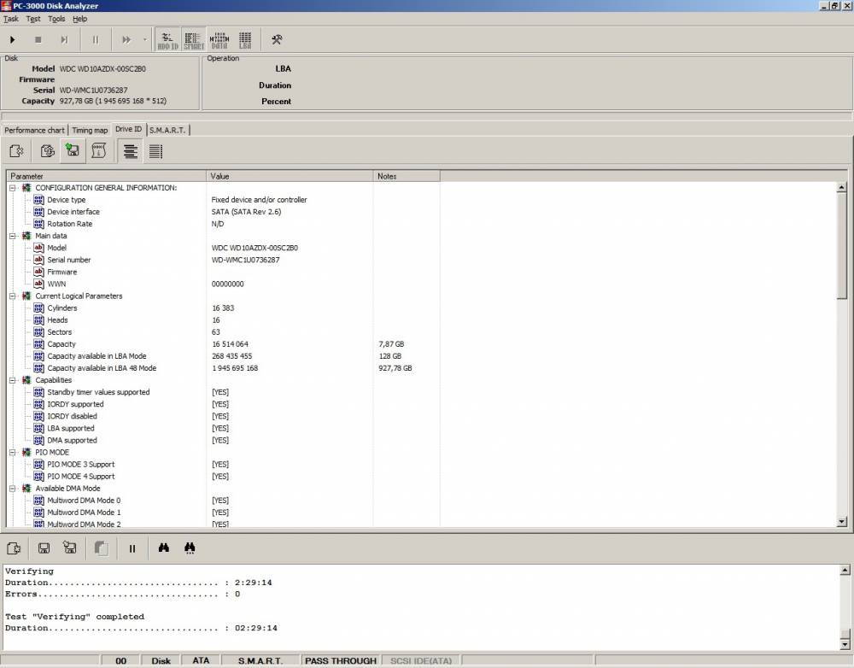
Task: Start the test with the Play button
Action: [13, 40]
